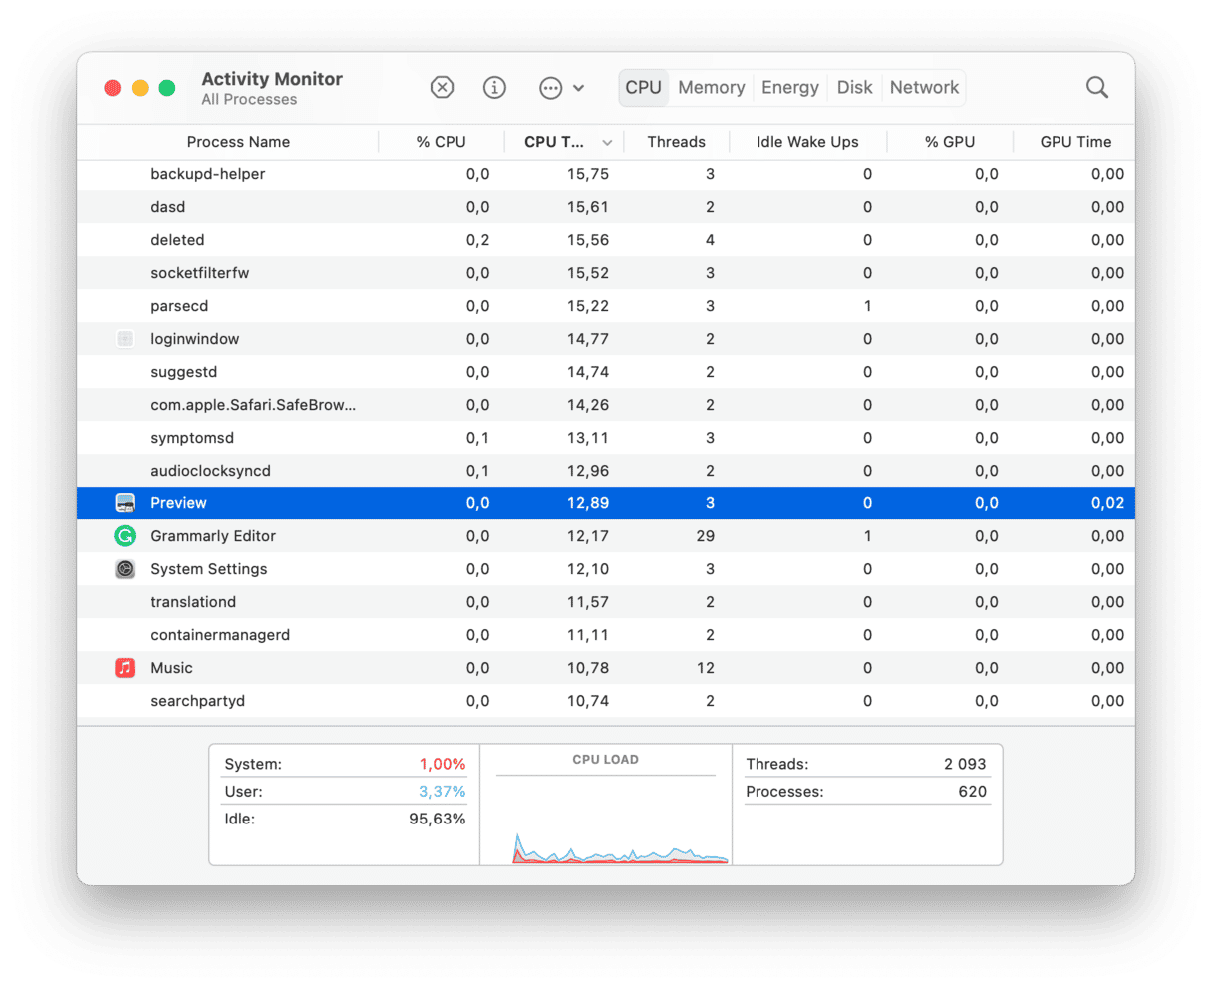Open the process info (i) icon
This screenshot has height=987, width=1212.
pos(494,88)
